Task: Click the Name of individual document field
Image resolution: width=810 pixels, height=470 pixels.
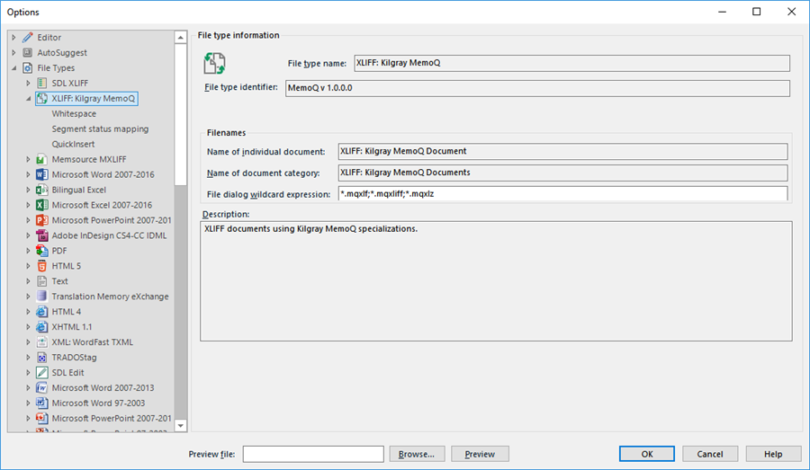Action: point(562,151)
